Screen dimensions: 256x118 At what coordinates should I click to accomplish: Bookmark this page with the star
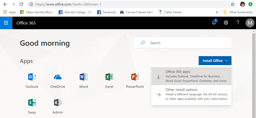(232, 4)
